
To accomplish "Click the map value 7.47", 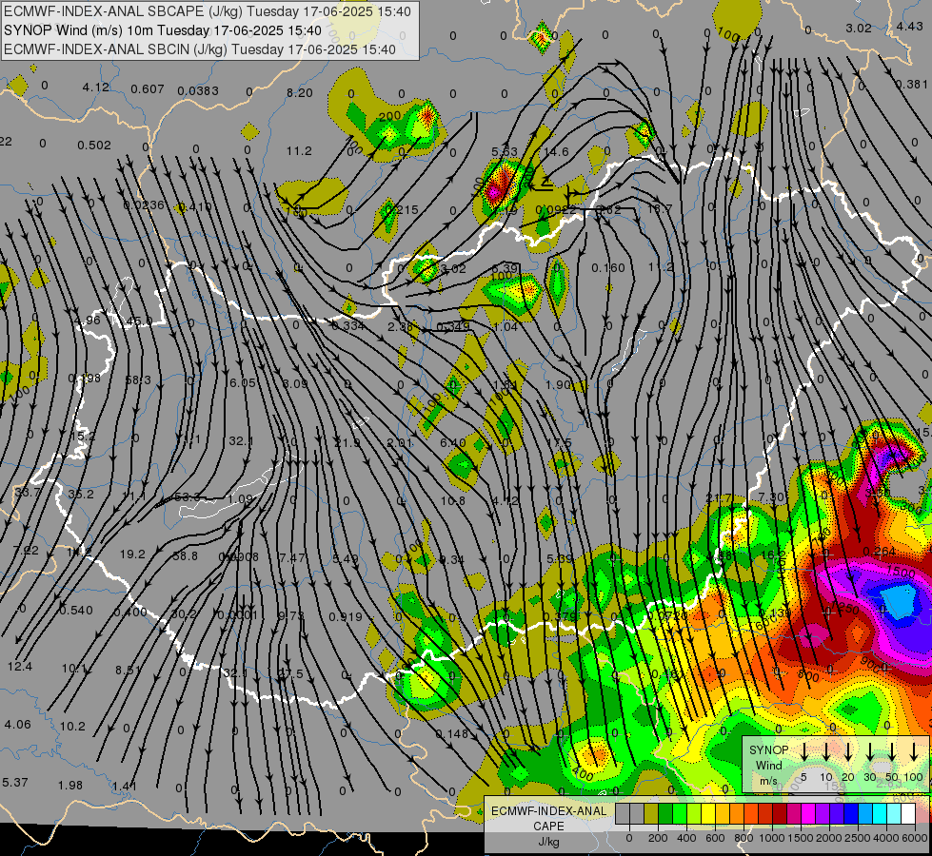I will point(292,557).
